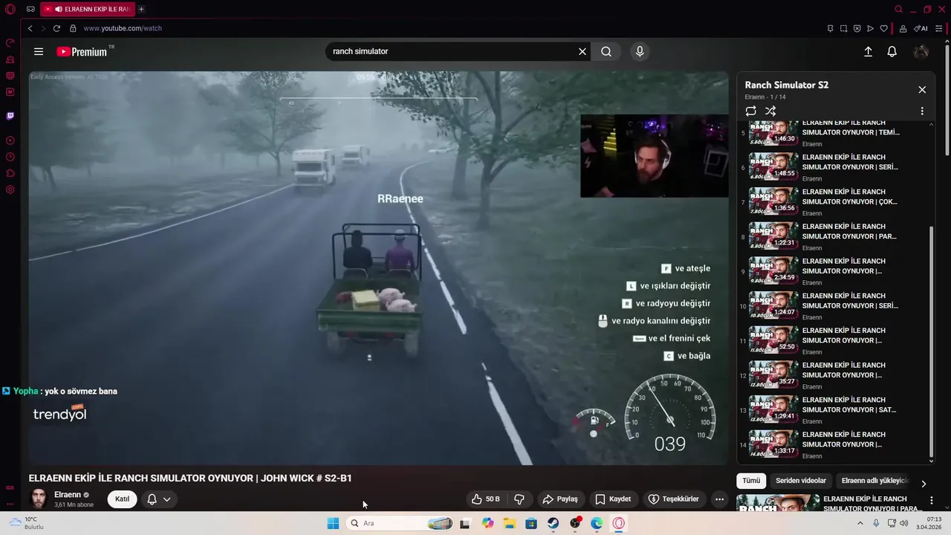The image size is (951, 535).
Task: Search tabs with the title bar magnifier
Action: click(898, 9)
